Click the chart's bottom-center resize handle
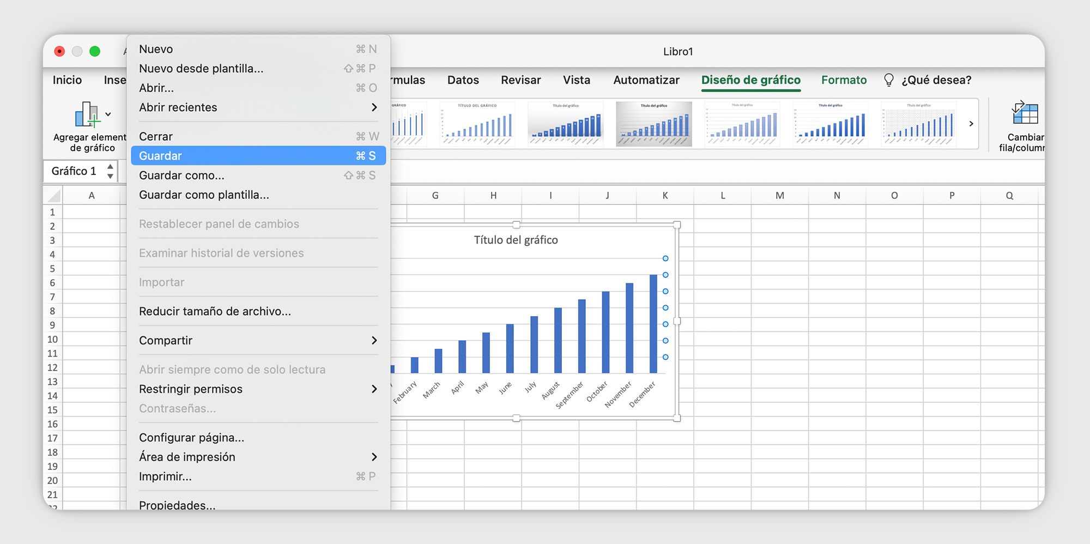Image resolution: width=1090 pixels, height=544 pixels. click(516, 418)
